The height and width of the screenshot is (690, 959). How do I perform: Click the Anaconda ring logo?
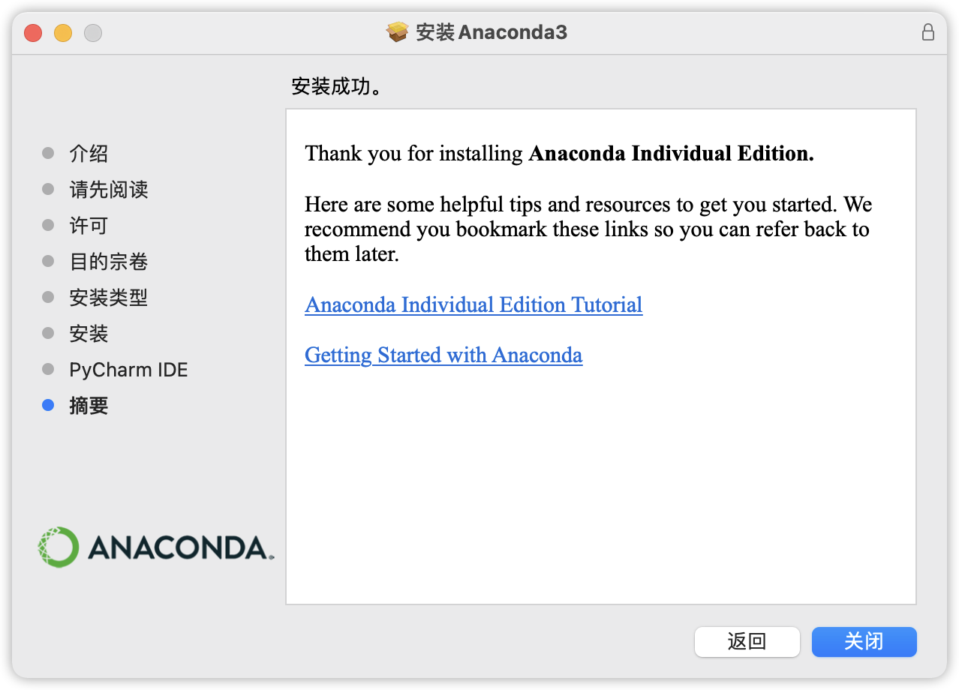[x=58, y=547]
